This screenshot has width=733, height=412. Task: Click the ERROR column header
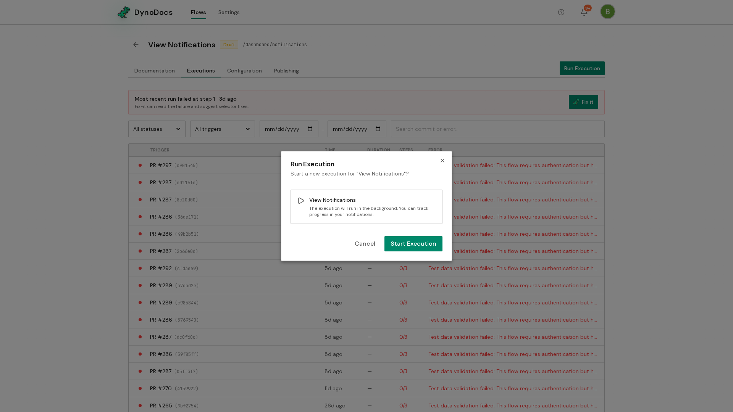pos(435,150)
